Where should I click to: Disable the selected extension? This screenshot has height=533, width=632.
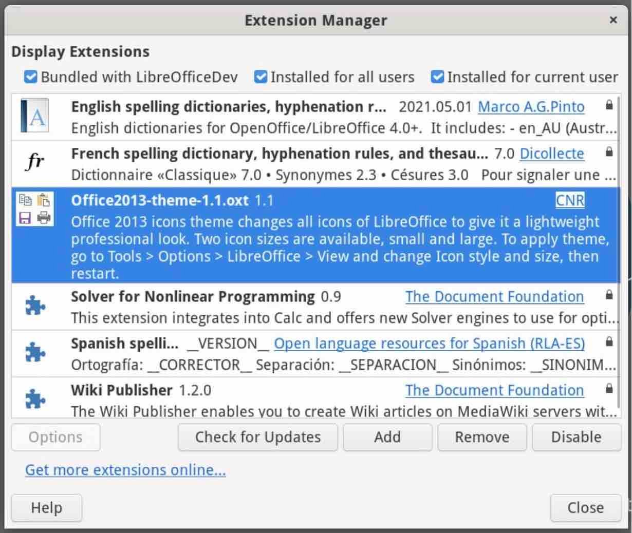[576, 437]
